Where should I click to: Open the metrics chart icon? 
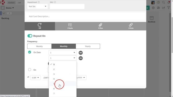point(163,8)
